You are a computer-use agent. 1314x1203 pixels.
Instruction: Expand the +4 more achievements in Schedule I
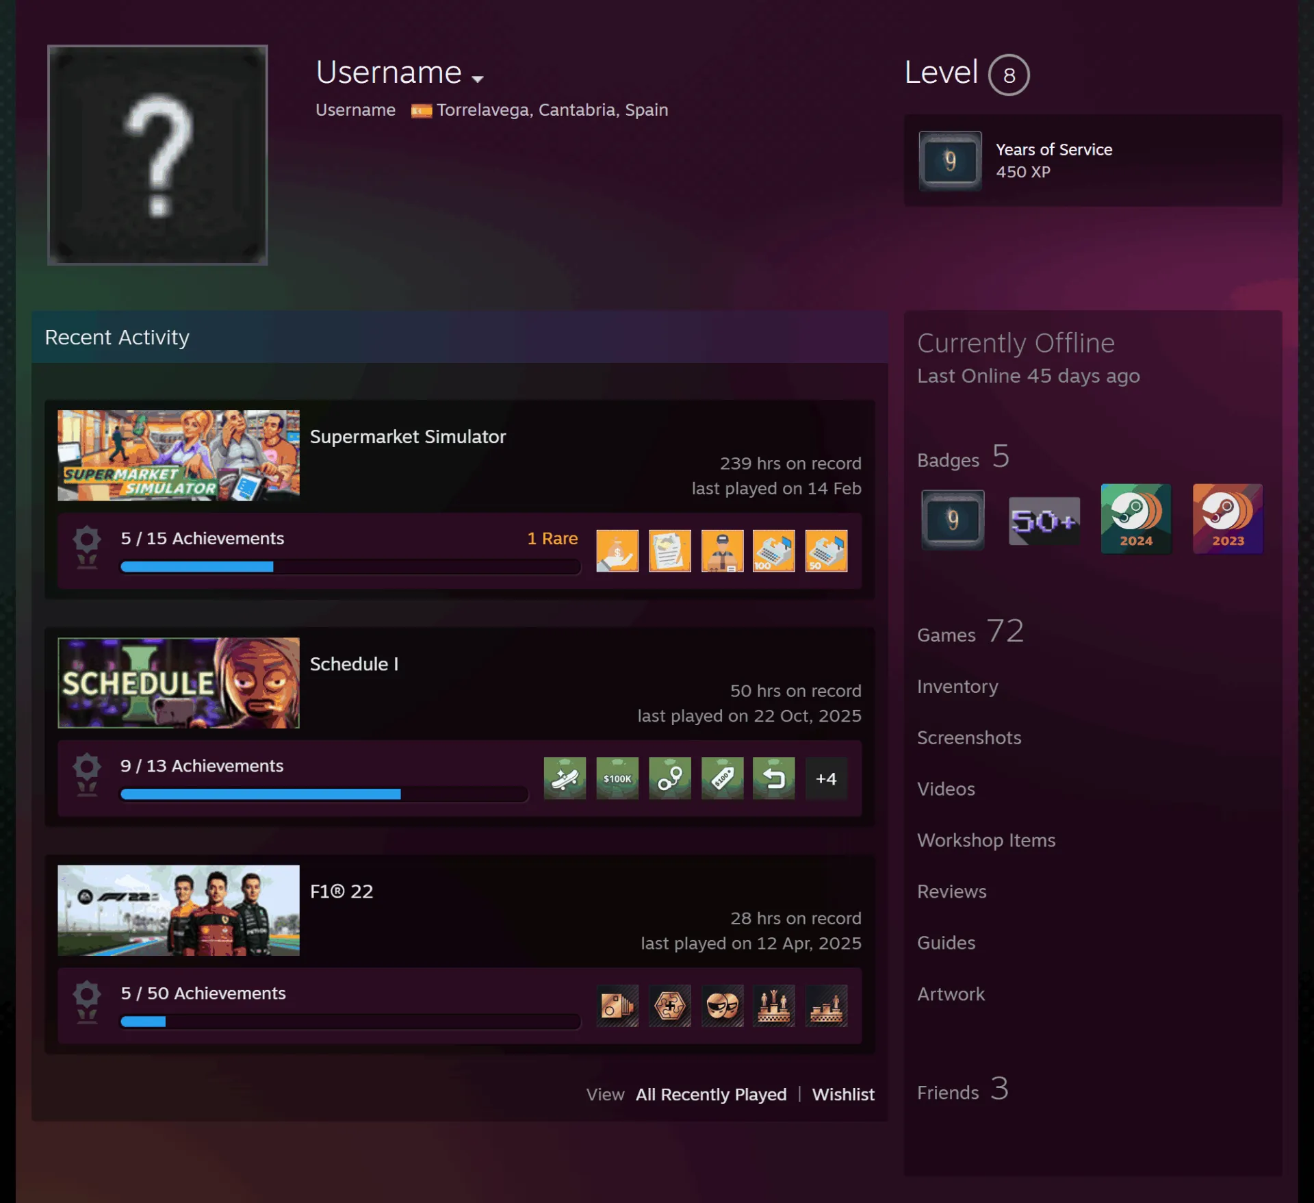827,778
